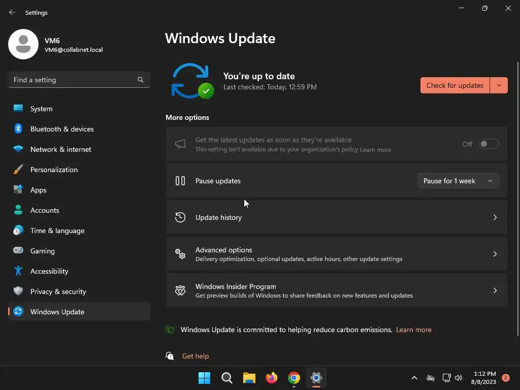Click the cloud sync off icon in tray
Screen dimensions: 520x390
point(431,378)
